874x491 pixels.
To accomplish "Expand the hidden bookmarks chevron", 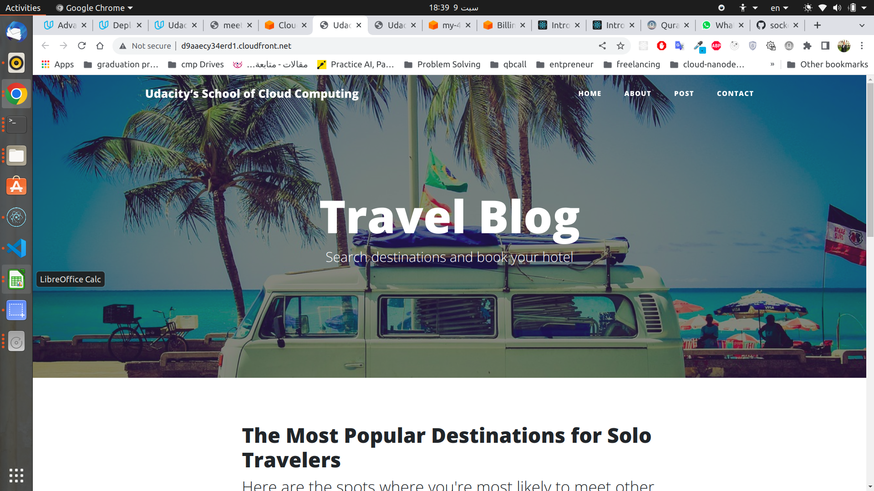I will tap(772, 65).
